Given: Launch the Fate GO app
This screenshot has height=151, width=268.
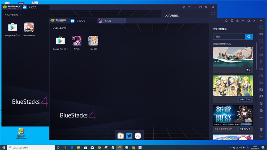Looking at the screenshot, I should [93, 41].
